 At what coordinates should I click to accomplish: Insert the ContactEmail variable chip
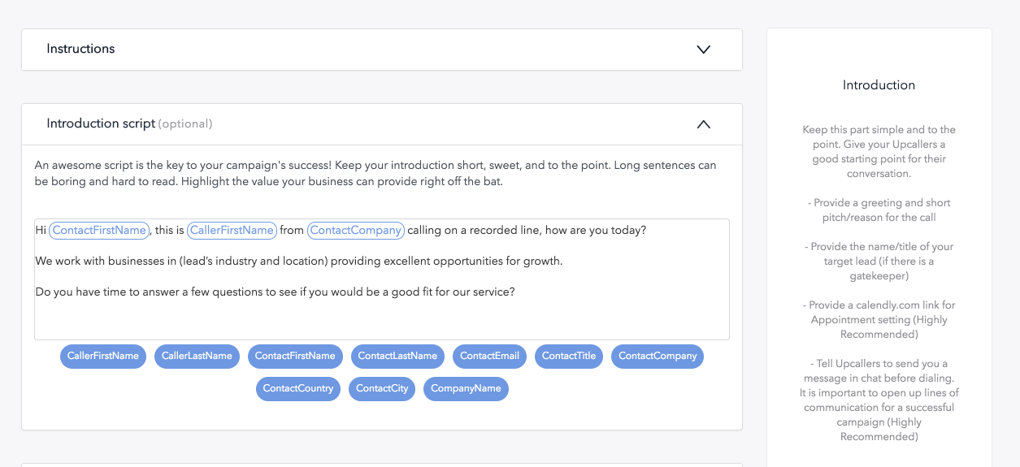point(489,357)
